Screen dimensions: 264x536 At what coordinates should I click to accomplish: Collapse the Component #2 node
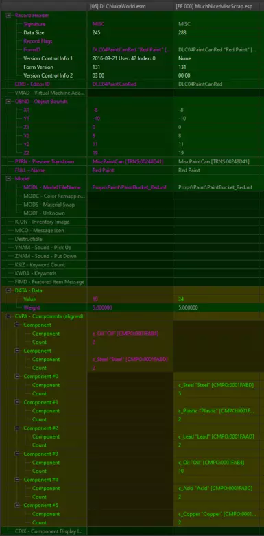coord(16,428)
